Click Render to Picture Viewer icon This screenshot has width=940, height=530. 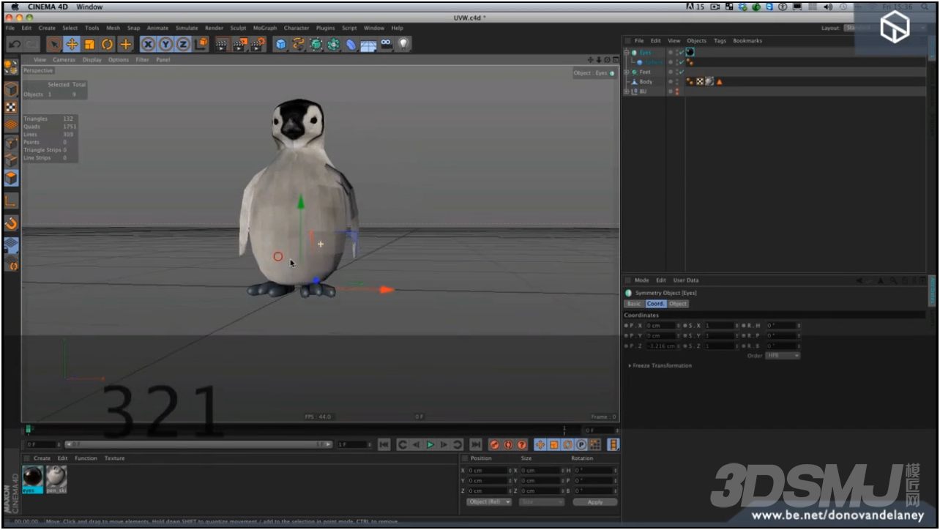(x=240, y=45)
